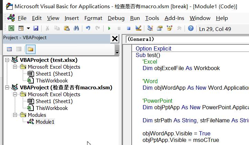249x145 pixels.
Task: Select the Modules folder label
Action: pyautogui.click(x=37, y=115)
